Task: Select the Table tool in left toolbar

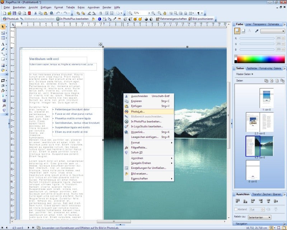Action: click(3, 38)
